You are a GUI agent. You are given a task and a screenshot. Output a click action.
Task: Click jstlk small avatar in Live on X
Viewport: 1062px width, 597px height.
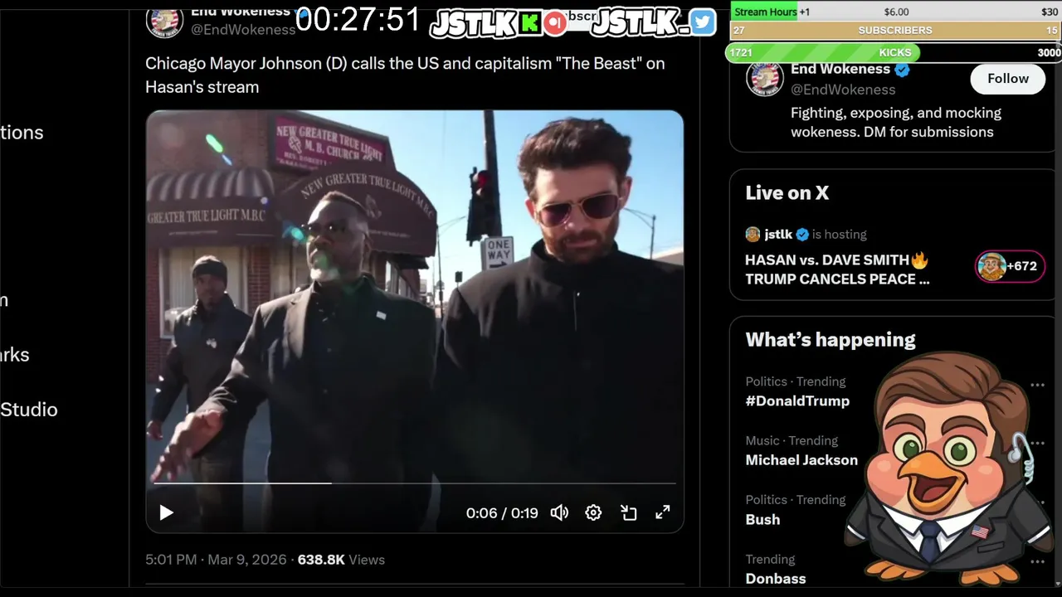pos(753,234)
